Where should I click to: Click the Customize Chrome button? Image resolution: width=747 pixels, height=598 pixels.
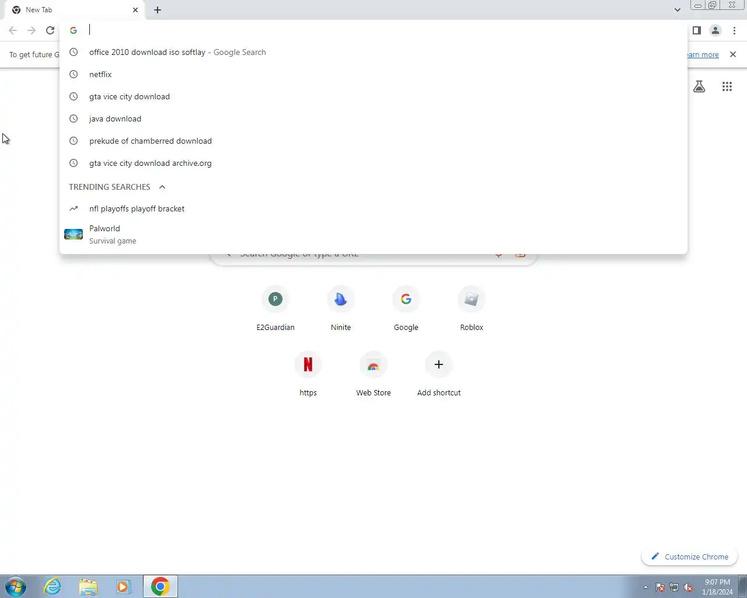click(x=690, y=557)
